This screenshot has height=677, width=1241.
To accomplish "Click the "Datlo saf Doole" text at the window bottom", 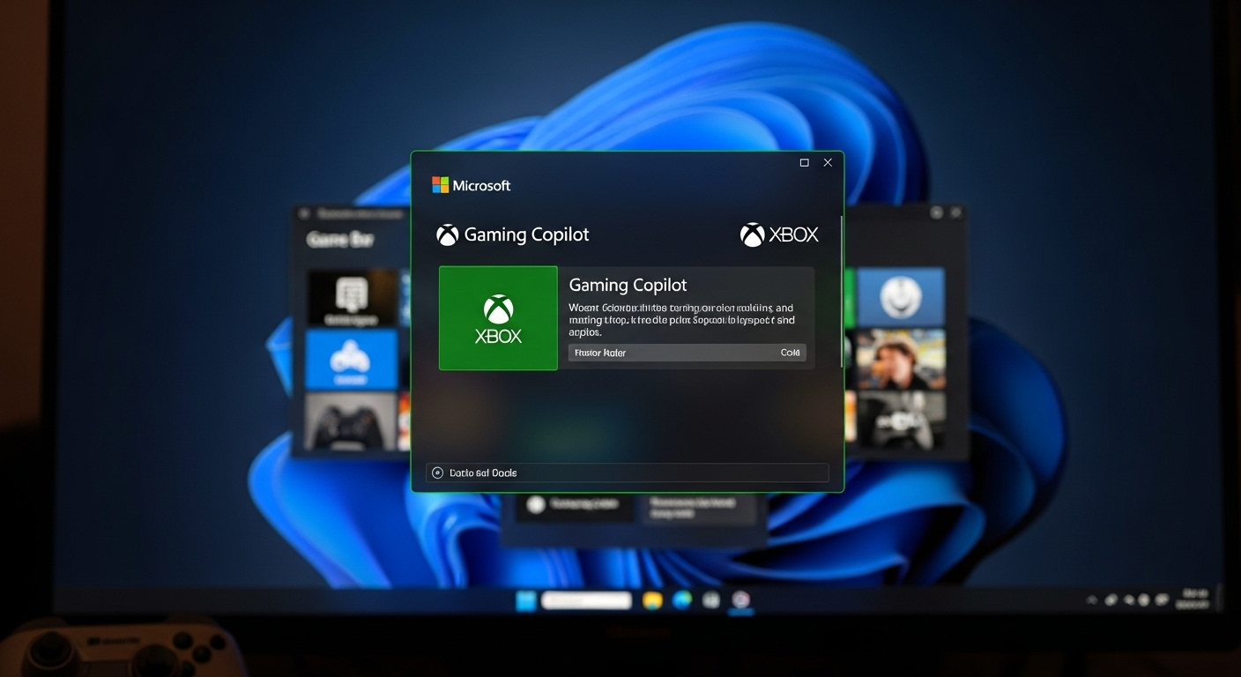I will pyautogui.click(x=483, y=473).
